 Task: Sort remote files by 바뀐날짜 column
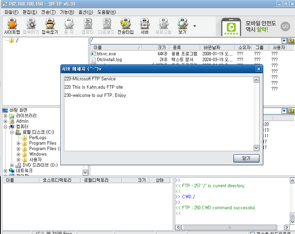[x=218, y=48]
